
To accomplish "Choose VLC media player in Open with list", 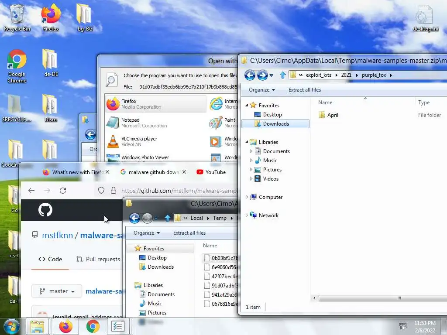I will click(156, 142).
